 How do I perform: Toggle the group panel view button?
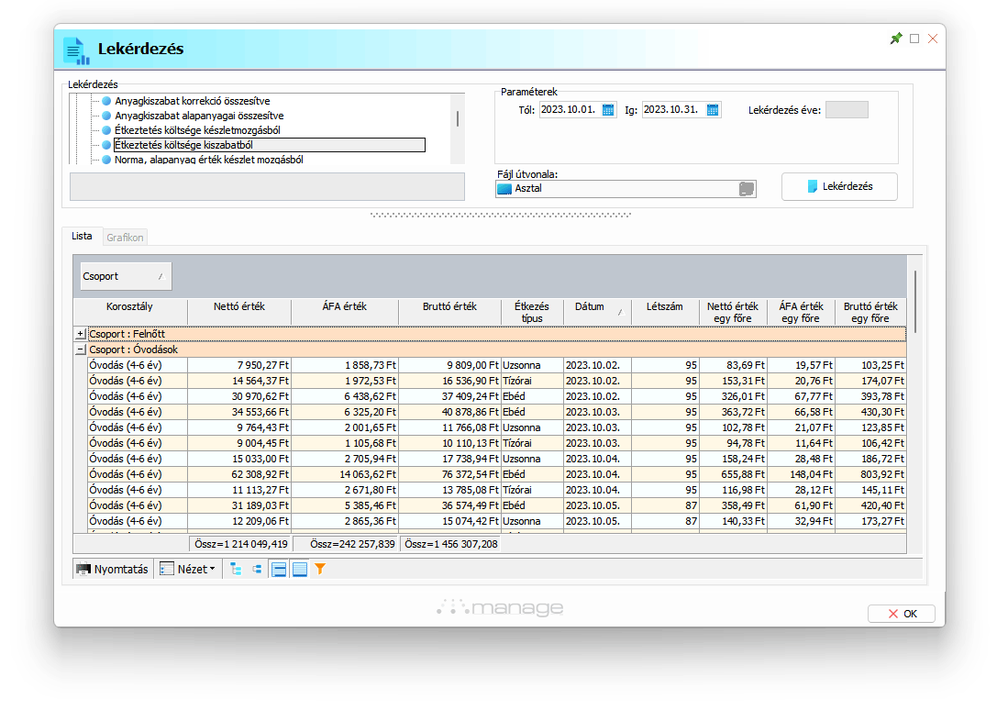tap(279, 570)
